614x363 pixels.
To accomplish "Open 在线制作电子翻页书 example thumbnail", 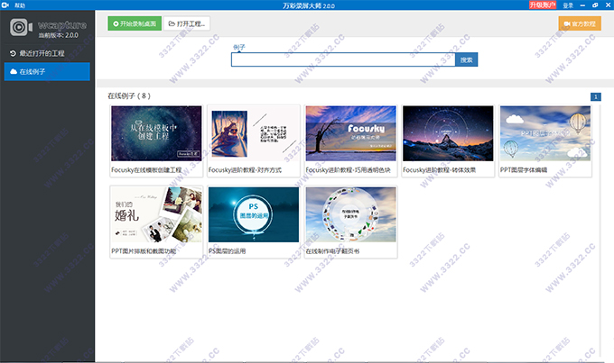I will click(351, 214).
